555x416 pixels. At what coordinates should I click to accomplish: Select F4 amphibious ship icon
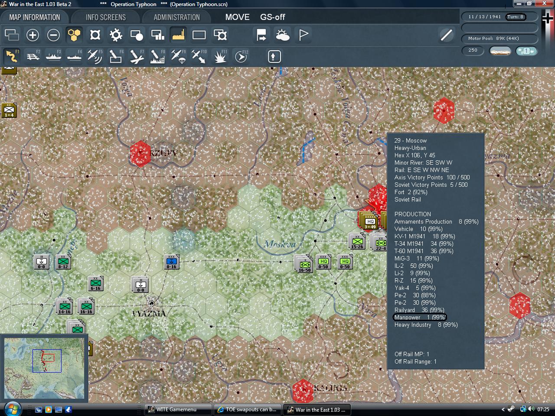click(x=74, y=56)
